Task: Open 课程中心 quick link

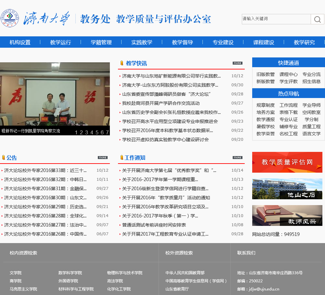Action: tap(289, 74)
